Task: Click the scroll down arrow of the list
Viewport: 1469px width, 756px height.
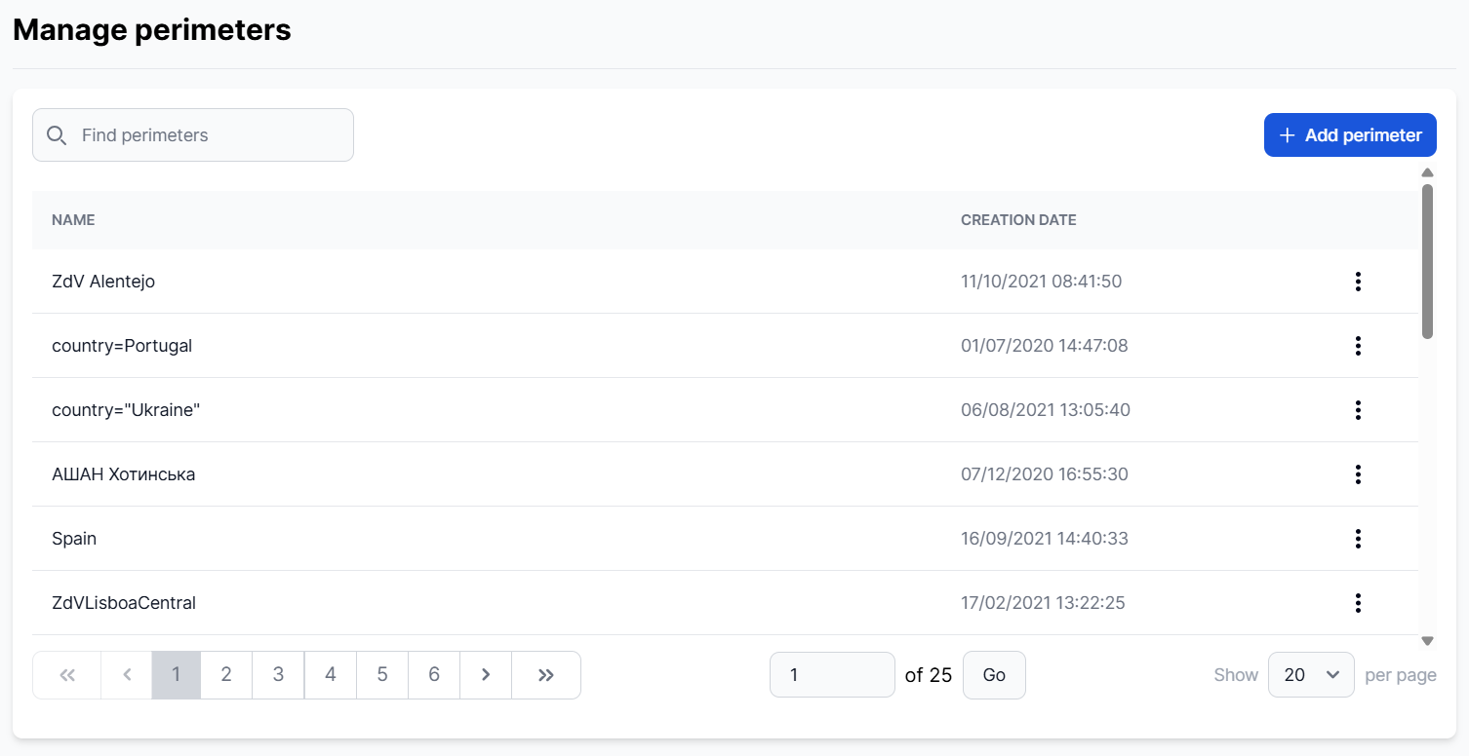Action: [1427, 641]
